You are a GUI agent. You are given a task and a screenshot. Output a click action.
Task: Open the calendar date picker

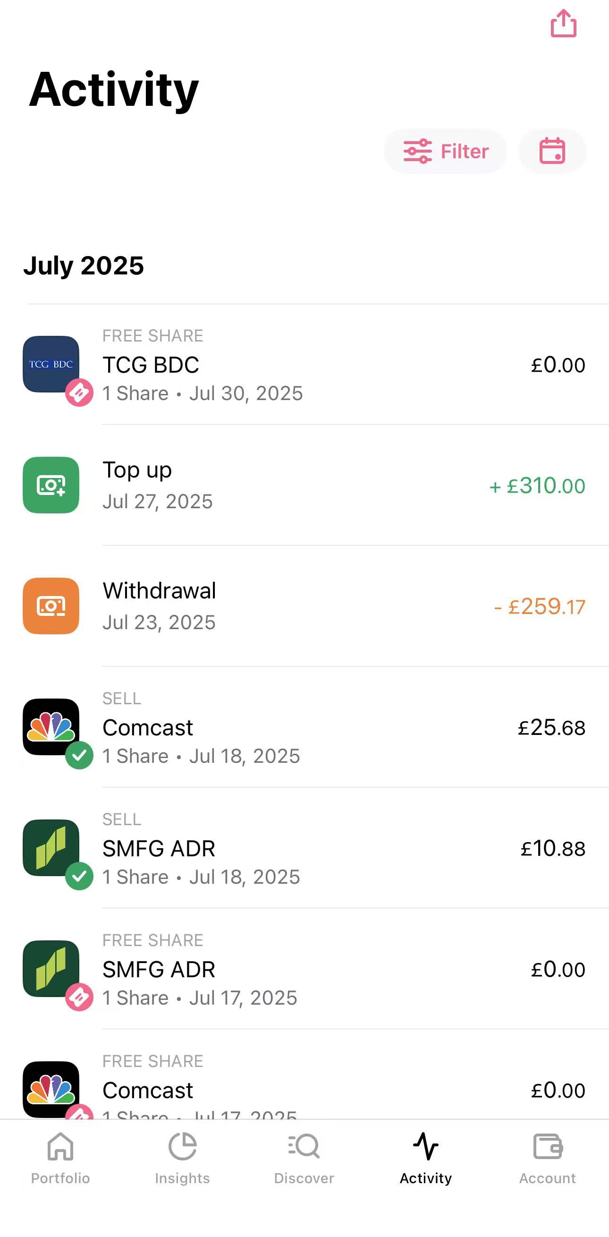coord(552,151)
